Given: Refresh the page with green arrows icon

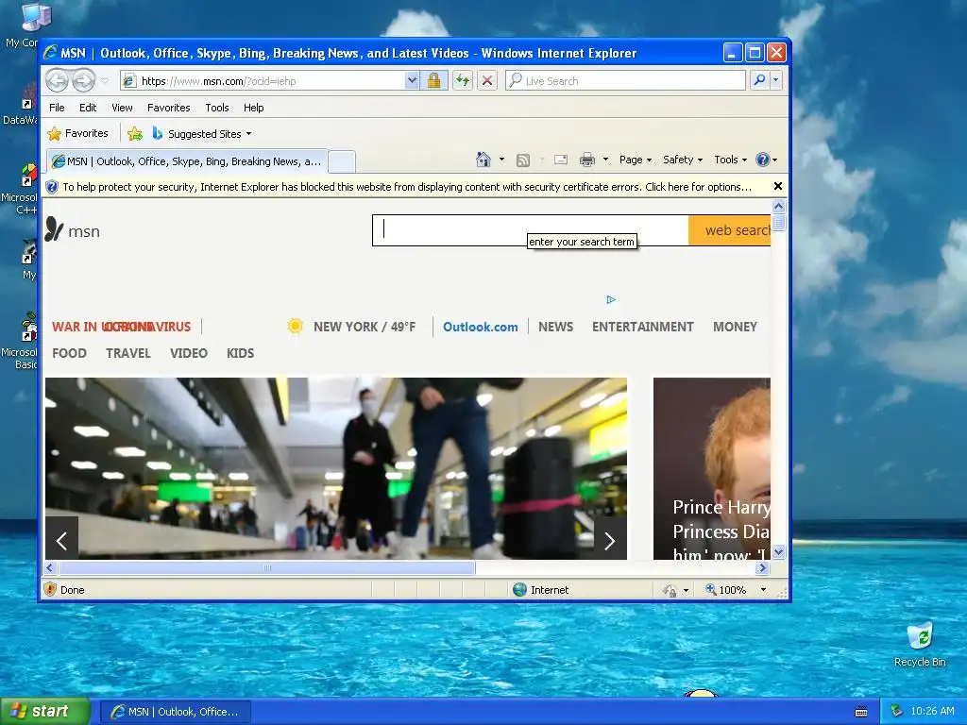Looking at the screenshot, I should point(463,81).
